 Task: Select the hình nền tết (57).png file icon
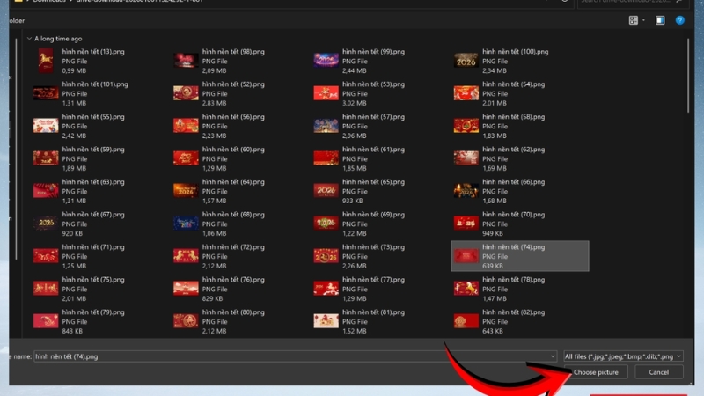tap(326, 125)
